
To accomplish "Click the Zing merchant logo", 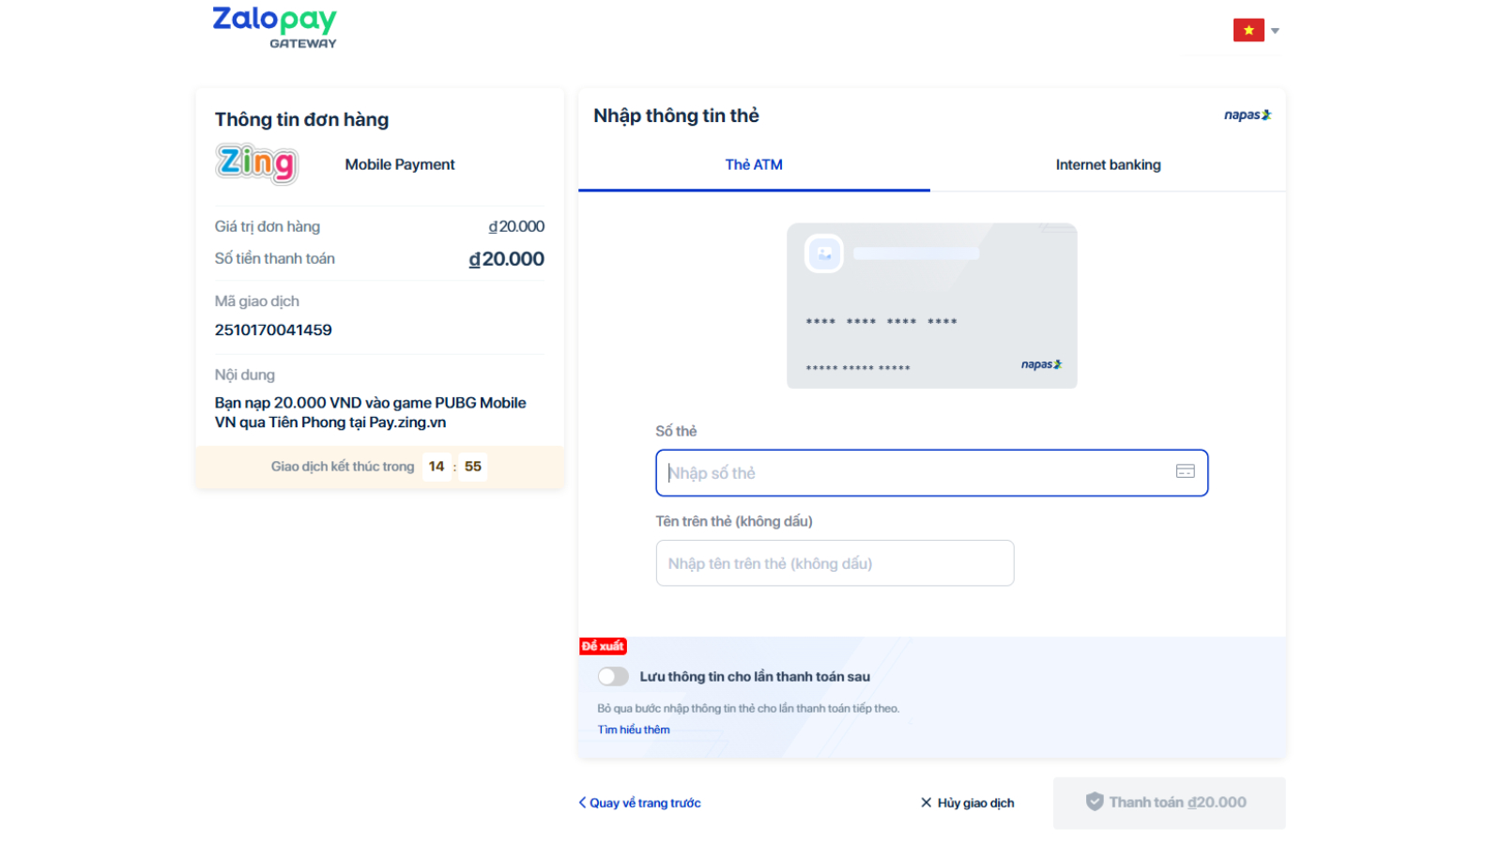I will tap(256, 163).
